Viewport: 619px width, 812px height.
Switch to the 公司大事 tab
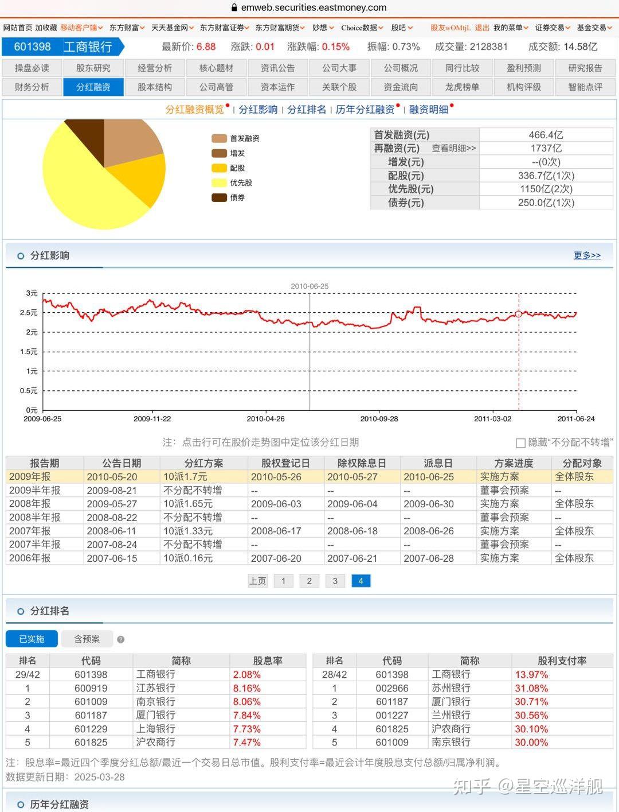(339, 68)
